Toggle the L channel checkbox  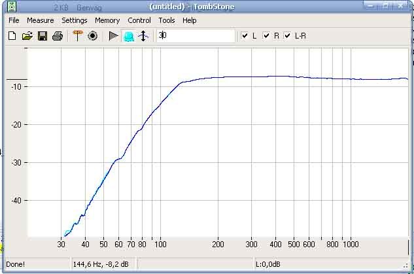(245, 36)
